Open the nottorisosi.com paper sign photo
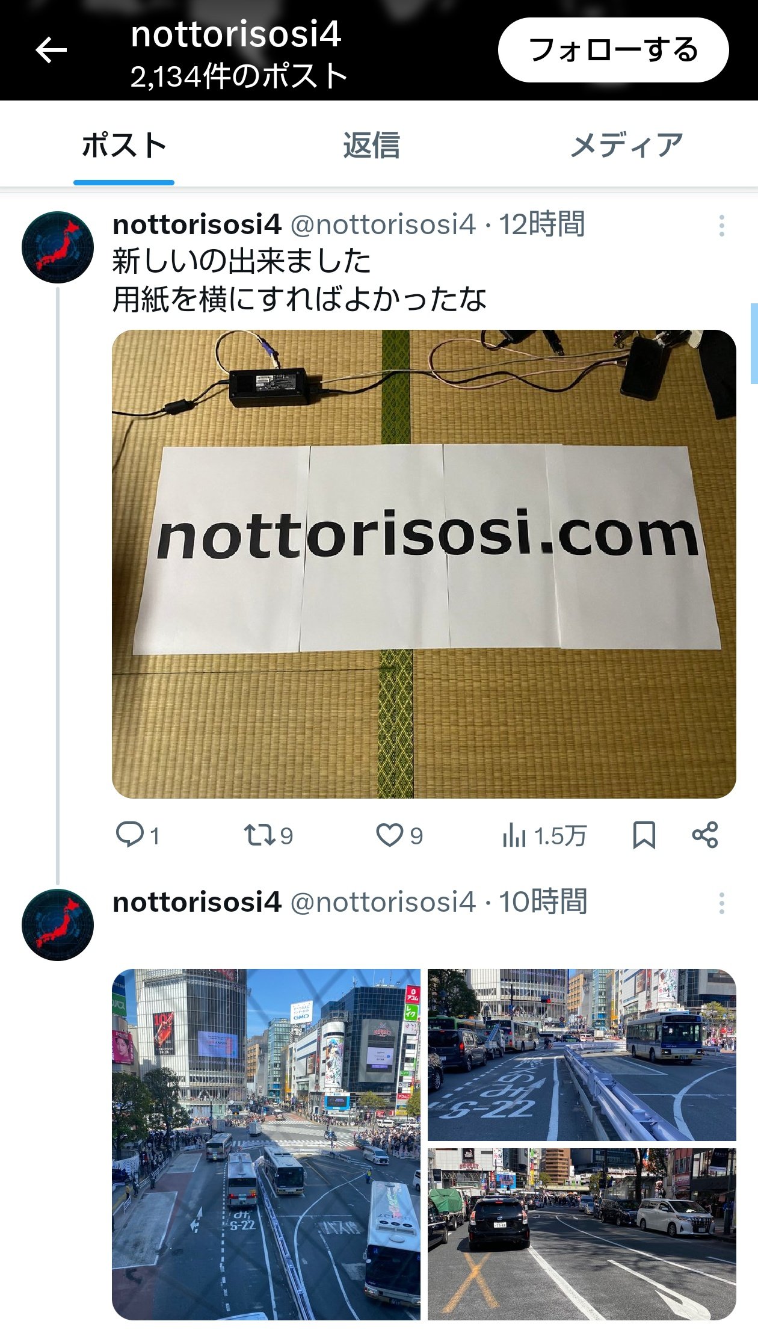Screen dimensions: 758x1336 coord(424,564)
